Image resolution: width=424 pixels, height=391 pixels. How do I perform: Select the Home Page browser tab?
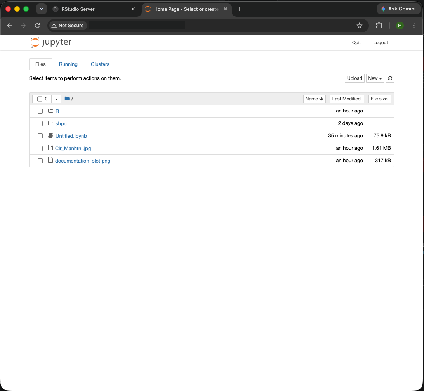click(x=186, y=9)
